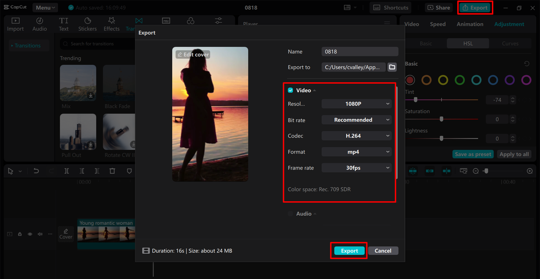Open track more options ellipsis
540x279 pixels.
[50, 234]
